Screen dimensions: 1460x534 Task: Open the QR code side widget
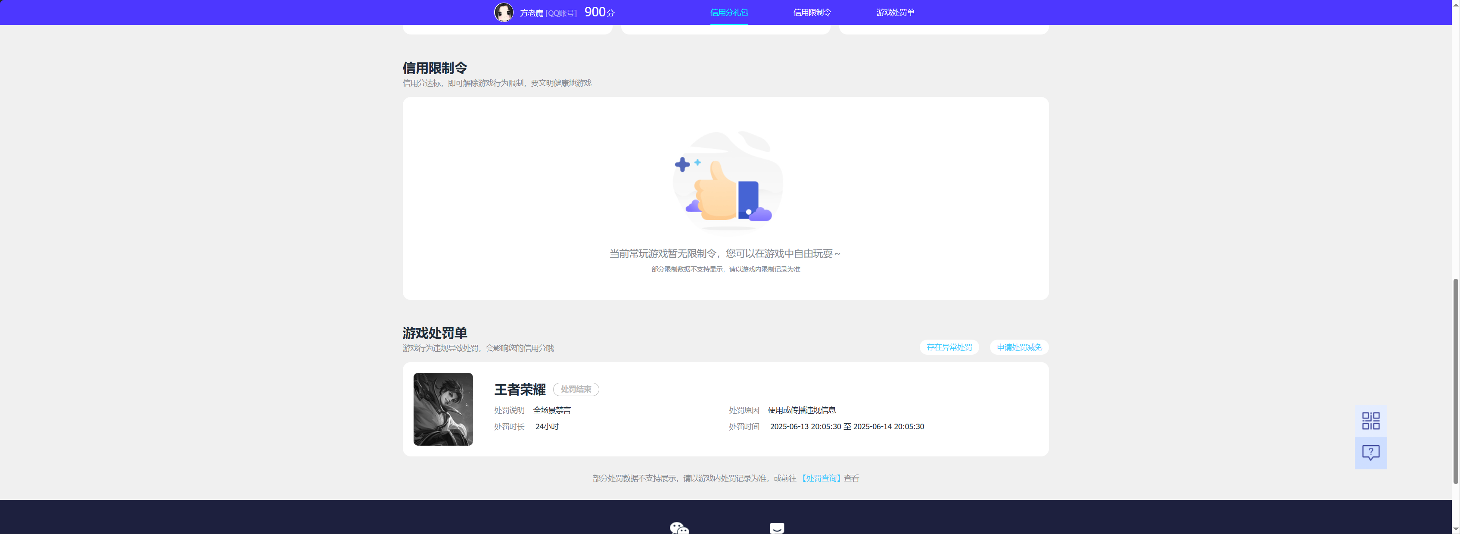tap(1370, 421)
